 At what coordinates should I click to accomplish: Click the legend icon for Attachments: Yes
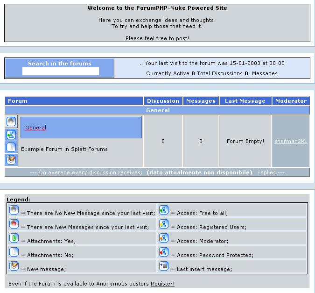[14, 238]
